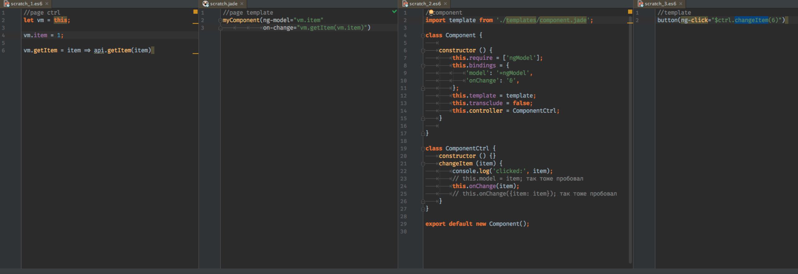This screenshot has height=274, width=798.
Task: Click highlighted 'changeItem' in scratch_3.es6
Action: pos(751,20)
